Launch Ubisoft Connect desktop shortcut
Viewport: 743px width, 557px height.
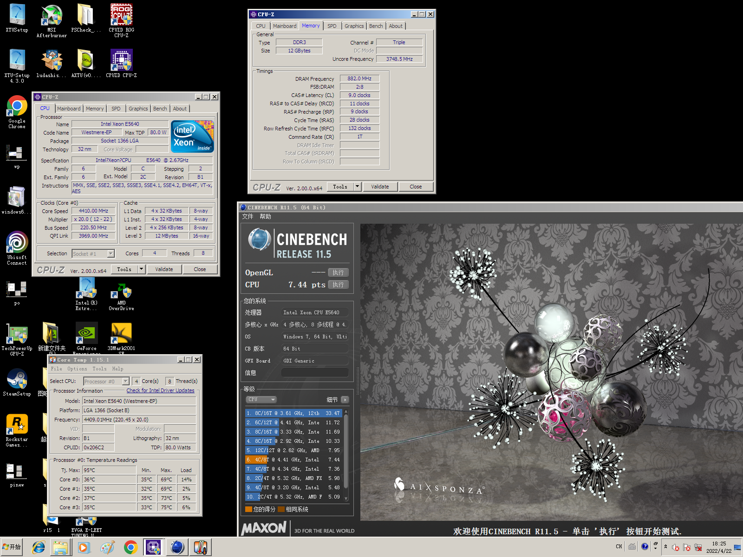pos(17,248)
